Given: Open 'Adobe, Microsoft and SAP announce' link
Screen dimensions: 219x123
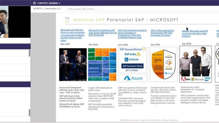Looking at the screenshot, I should click(x=195, y=33).
